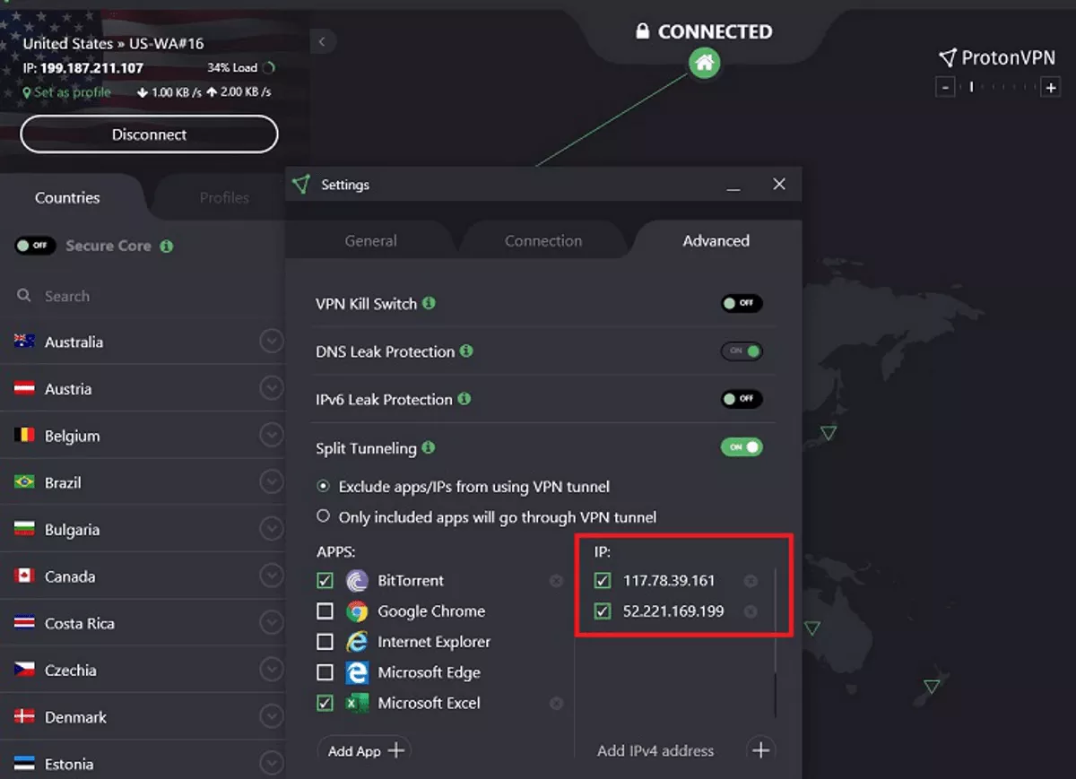Screen dimensions: 1076x779
Task: Collapse sidebar with left chevron arrow
Action: point(322,41)
